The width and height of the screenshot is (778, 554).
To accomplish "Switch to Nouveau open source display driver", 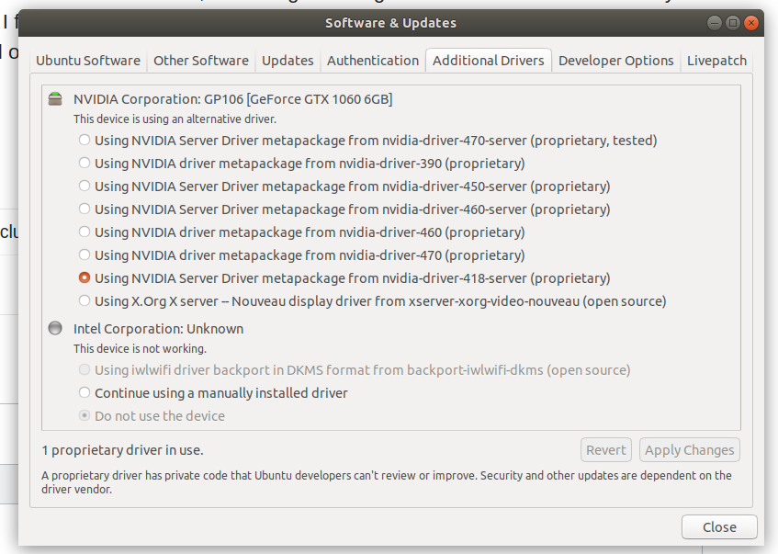I will pyautogui.click(x=85, y=300).
